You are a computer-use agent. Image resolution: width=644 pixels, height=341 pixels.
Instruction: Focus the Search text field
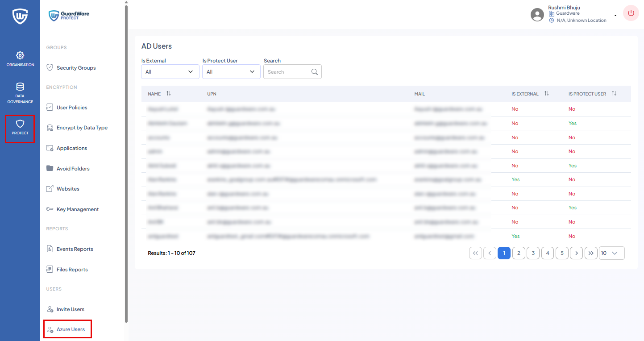tap(287, 72)
